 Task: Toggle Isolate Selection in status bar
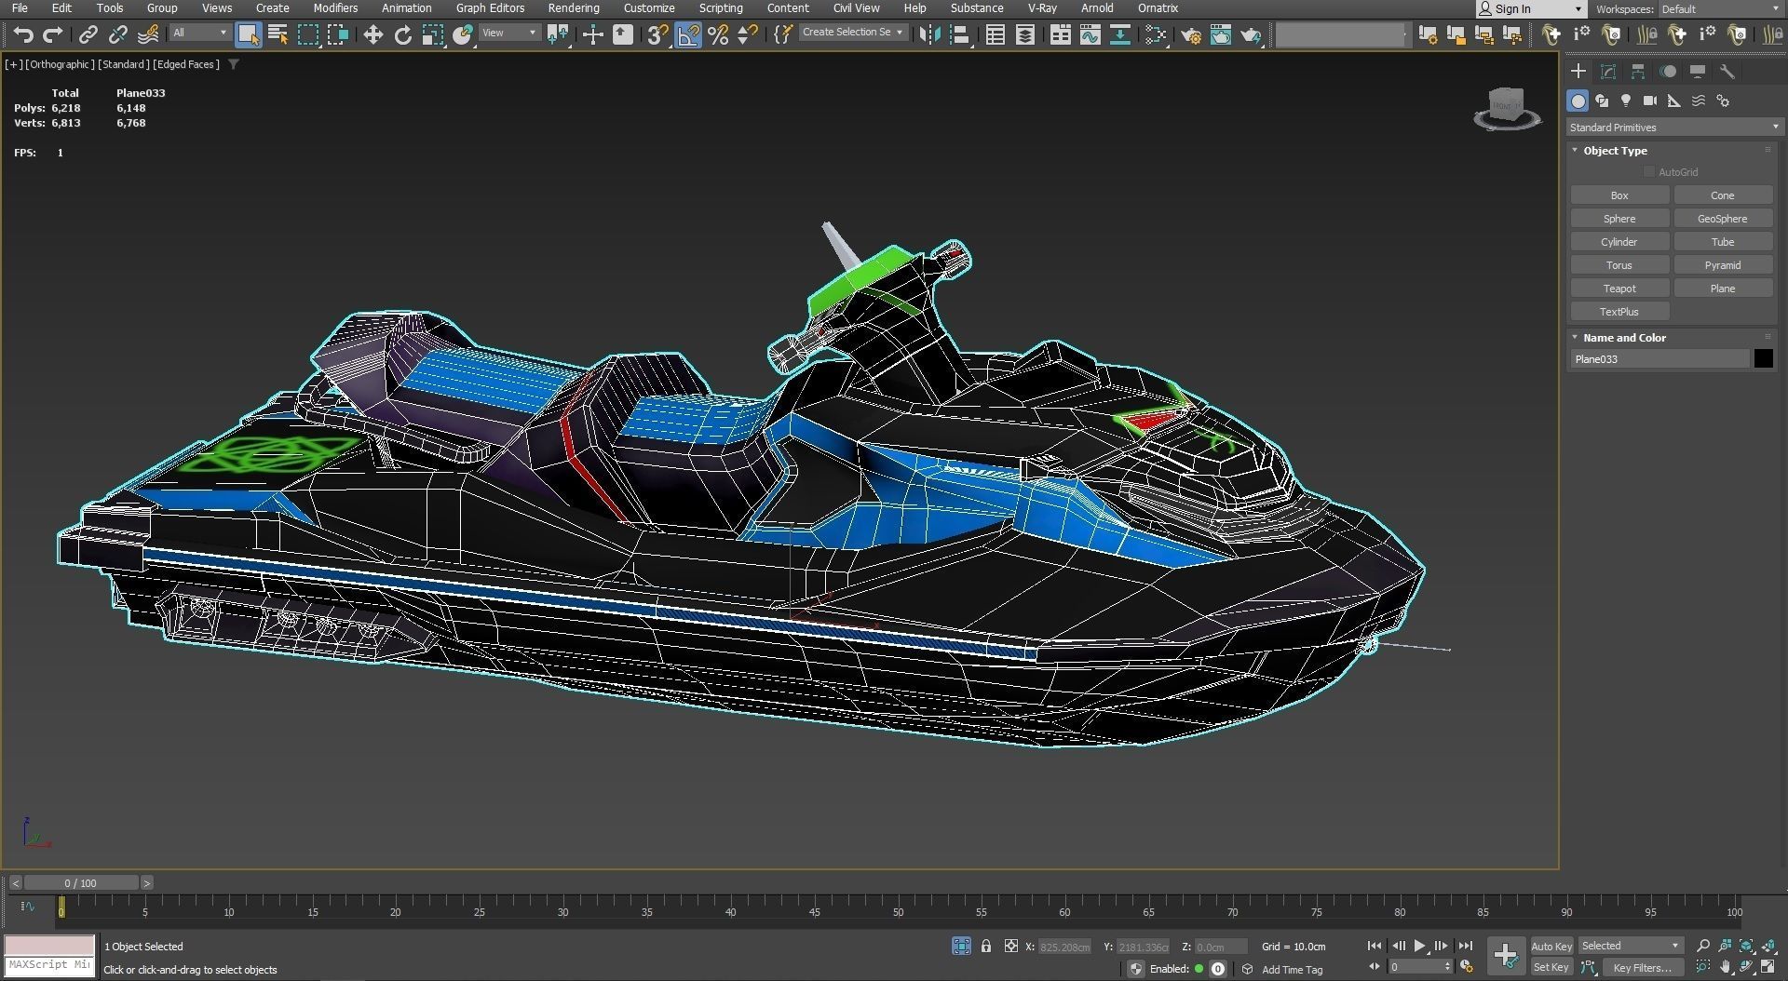coord(962,947)
